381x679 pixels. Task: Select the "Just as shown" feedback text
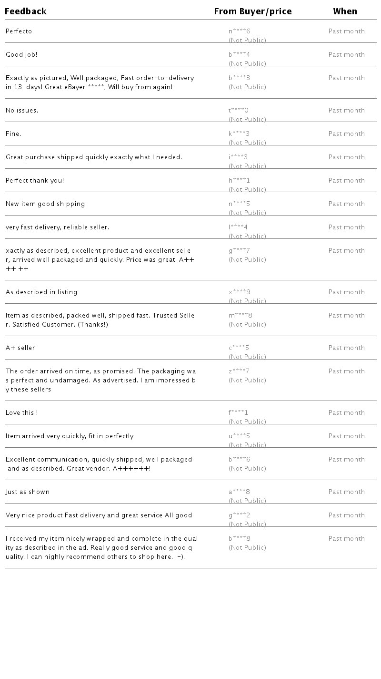pyautogui.click(x=28, y=492)
